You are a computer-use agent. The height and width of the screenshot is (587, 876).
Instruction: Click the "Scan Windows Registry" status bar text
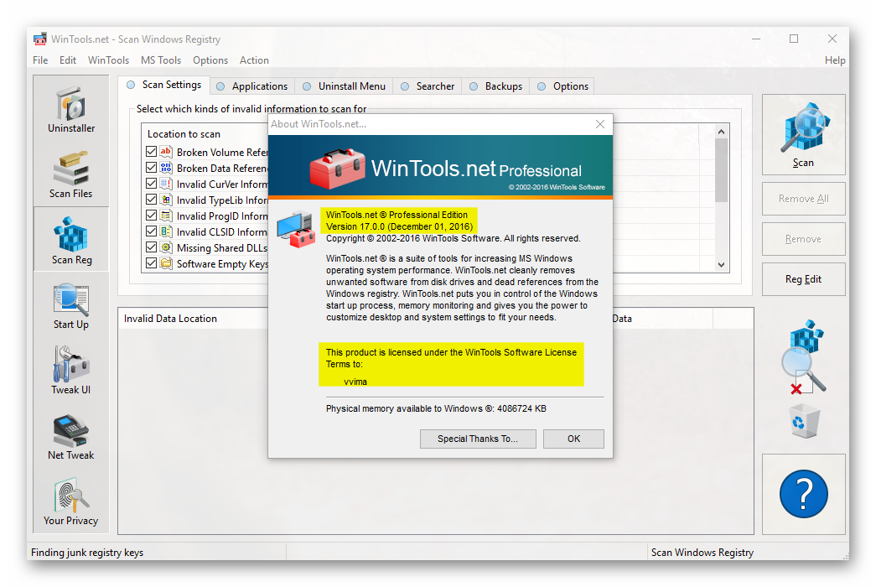click(702, 553)
